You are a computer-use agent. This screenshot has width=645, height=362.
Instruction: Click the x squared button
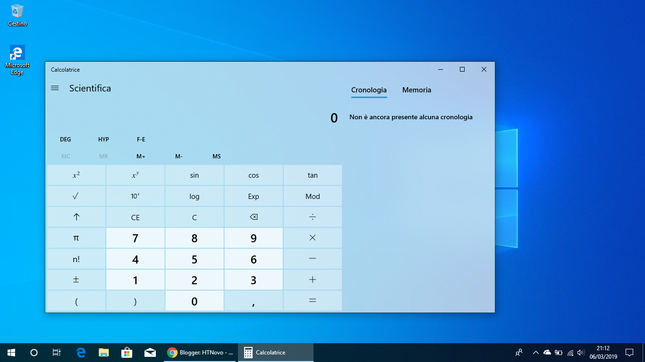pos(76,175)
